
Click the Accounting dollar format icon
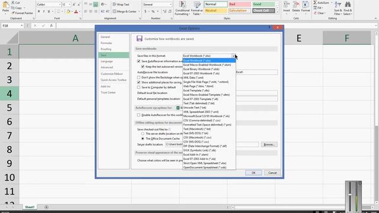(x=145, y=12)
